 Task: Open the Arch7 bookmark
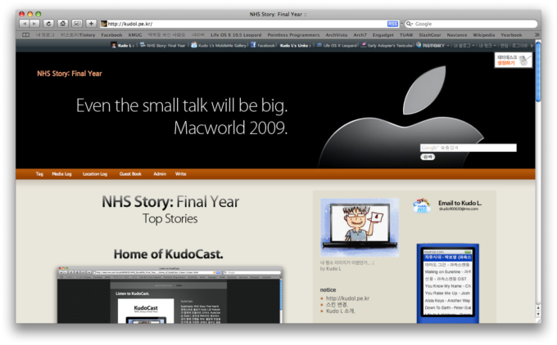pyautogui.click(x=360, y=35)
